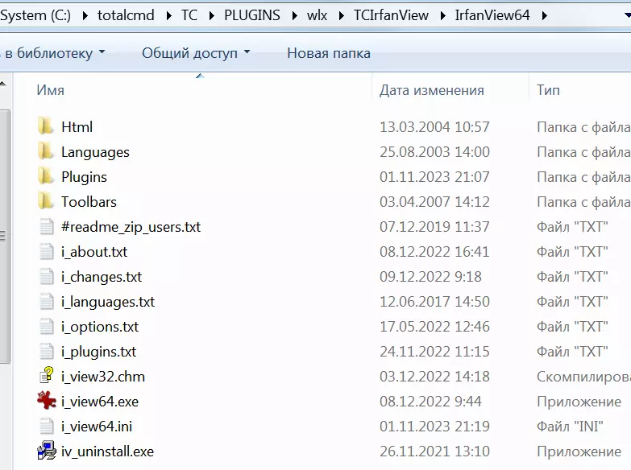The image size is (631, 470).
Task: Expand the path arrow after IrfanView64
Action: pyautogui.click(x=545, y=15)
